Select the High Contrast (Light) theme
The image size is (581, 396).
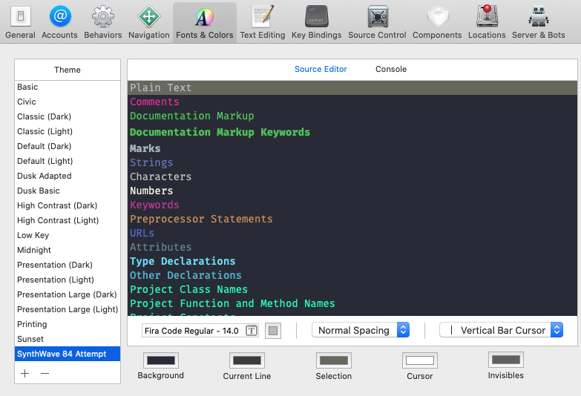pyautogui.click(x=68, y=220)
